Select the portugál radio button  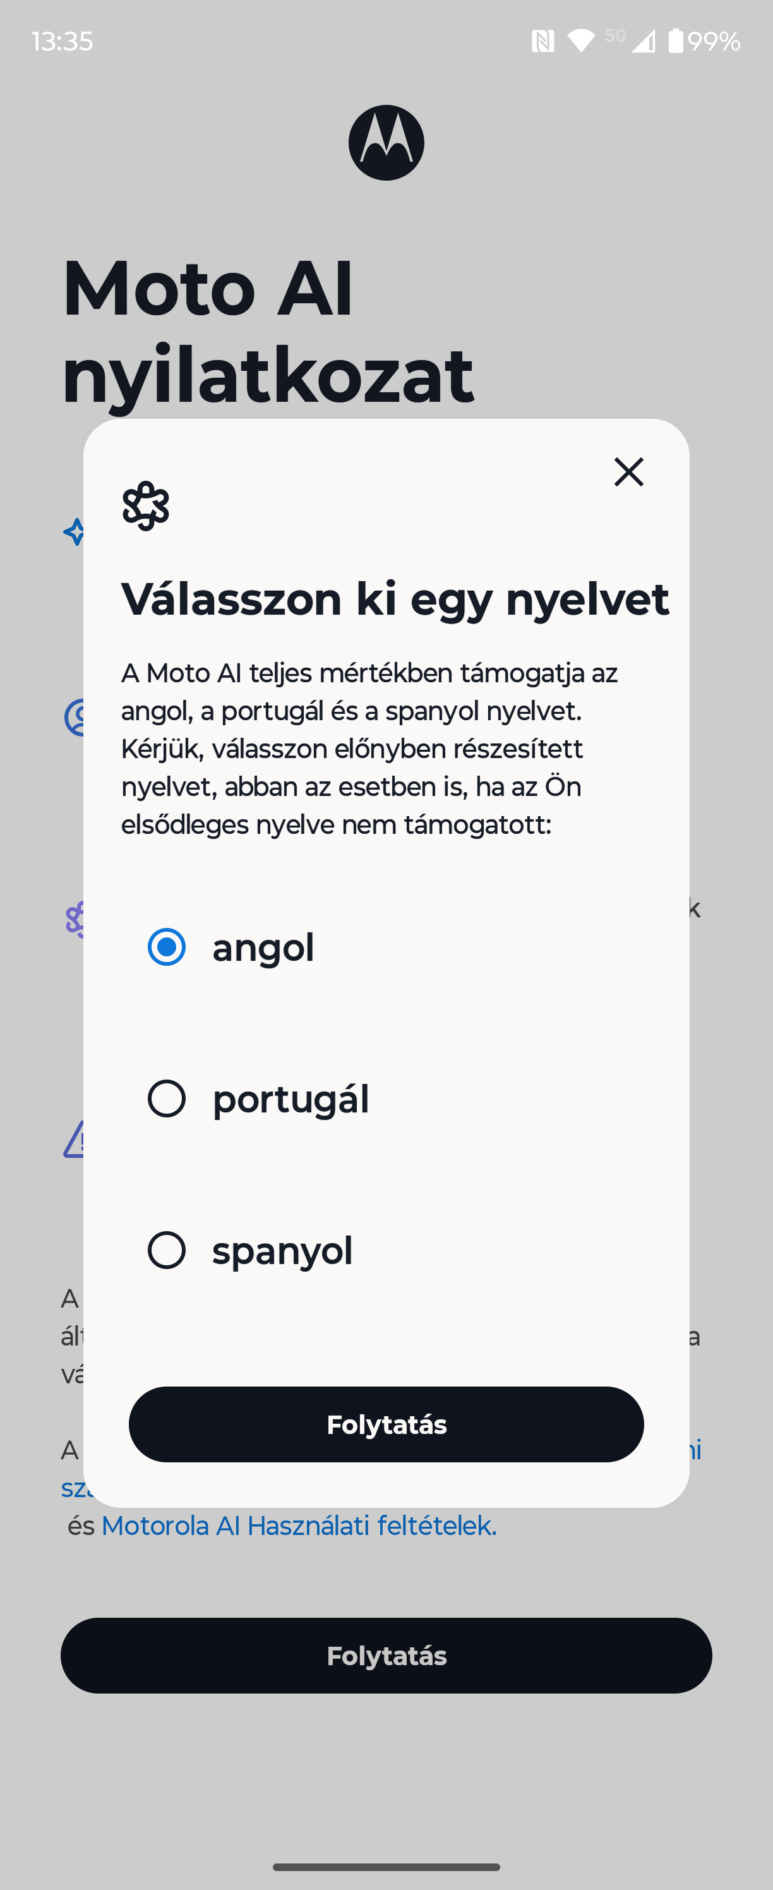(x=167, y=1098)
